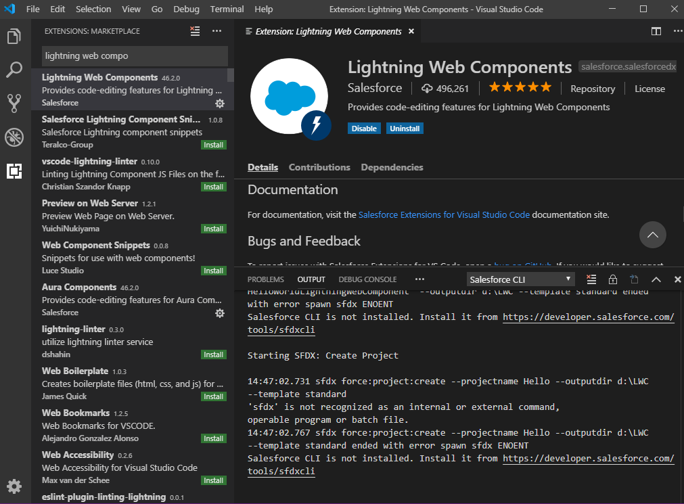Image resolution: width=684 pixels, height=504 pixels.
Task: Open the Debug view in activity bar
Action: 14,137
